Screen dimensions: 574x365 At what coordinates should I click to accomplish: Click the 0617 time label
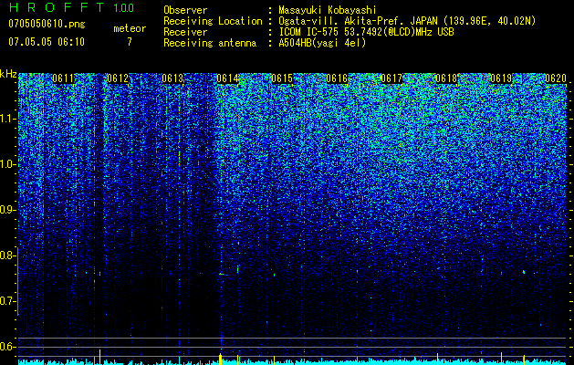pos(391,78)
